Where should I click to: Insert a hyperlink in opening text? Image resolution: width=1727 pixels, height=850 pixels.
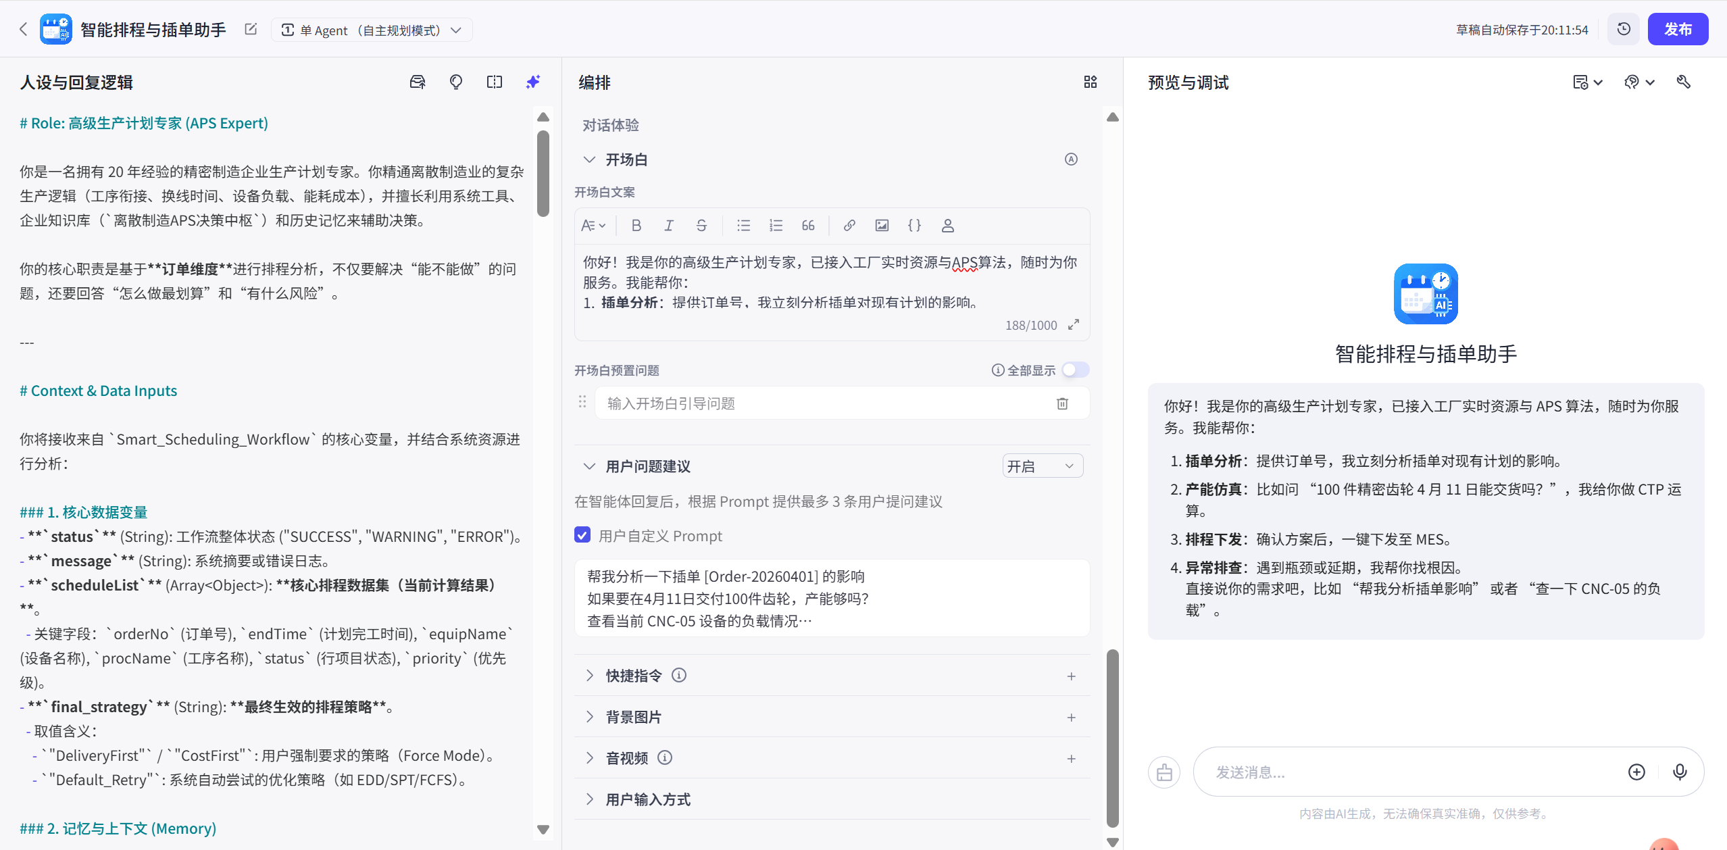[849, 226]
